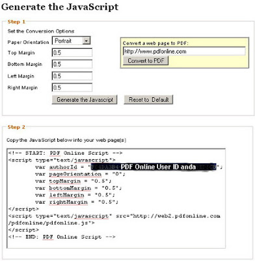Click 'Copy the JavaScript below' instruction text
The image size is (255, 261).
pyautogui.click(x=66, y=140)
